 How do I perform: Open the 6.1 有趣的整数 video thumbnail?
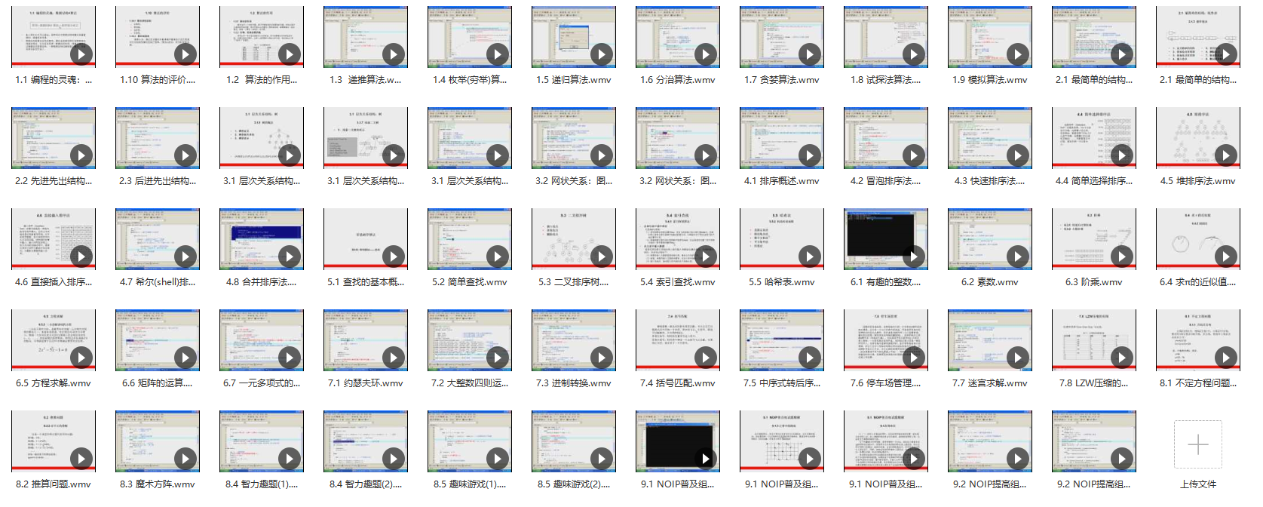[x=885, y=238]
